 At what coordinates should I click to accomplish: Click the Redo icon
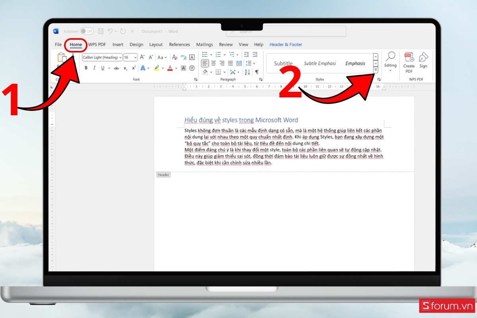point(123,31)
